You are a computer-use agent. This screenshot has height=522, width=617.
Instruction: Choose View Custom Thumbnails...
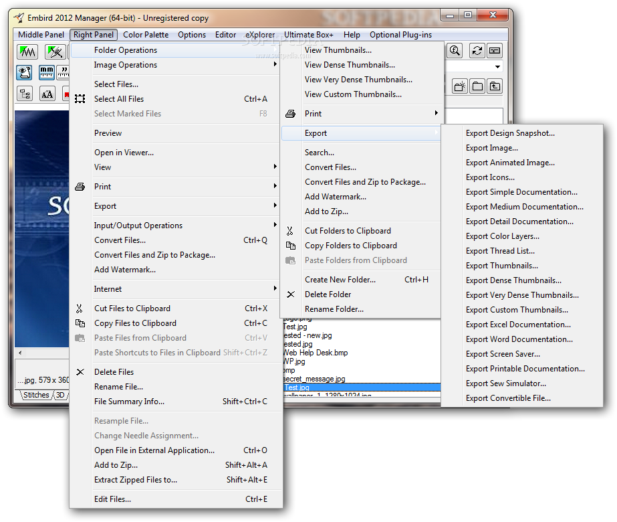[x=353, y=94]
